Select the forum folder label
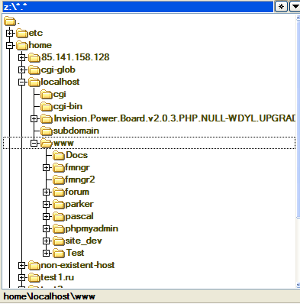300x304 pixels. 77,192
